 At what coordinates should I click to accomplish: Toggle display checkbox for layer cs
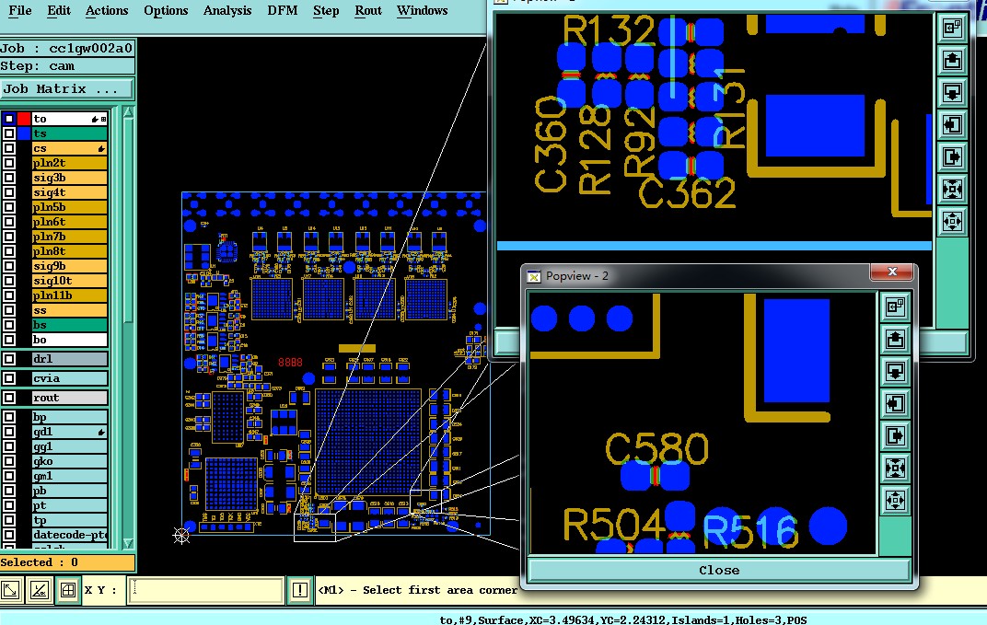(x=9, y=148)
